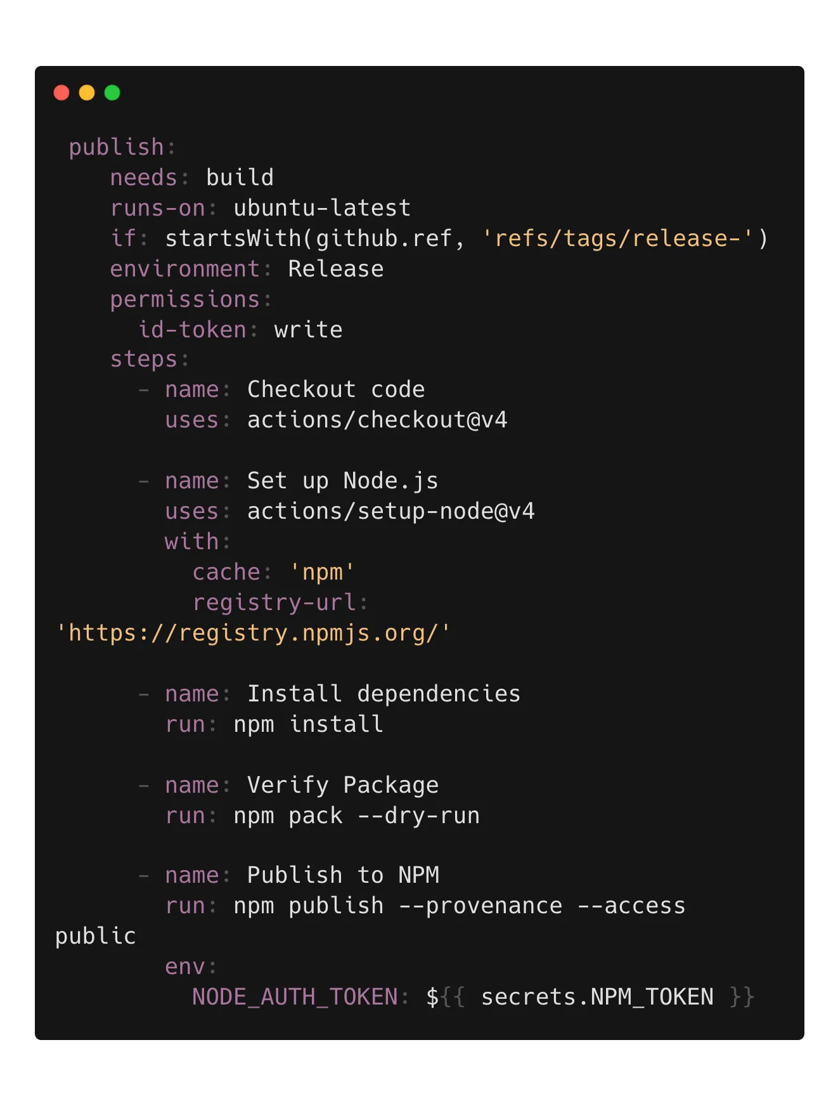This screenshot has height=1106, width=838.
Task: Click the 'secrets.NPM_TOKEN' expression
Action: [597, 997]
